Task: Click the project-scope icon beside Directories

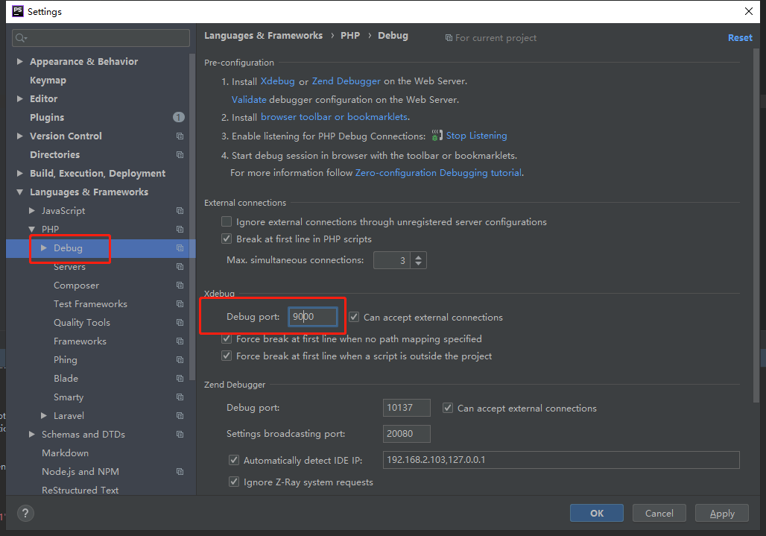Action: click(x=180, y=155)
